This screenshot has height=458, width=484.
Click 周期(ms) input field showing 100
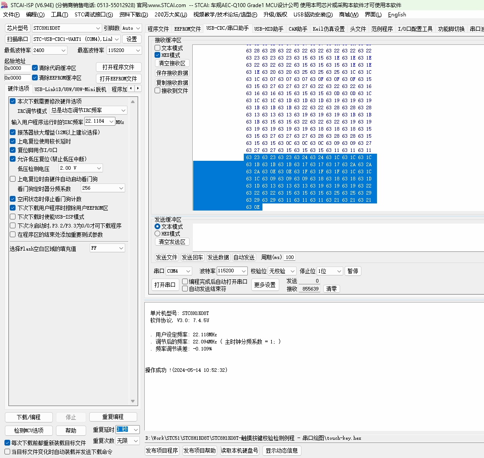[x=290, y=257]
